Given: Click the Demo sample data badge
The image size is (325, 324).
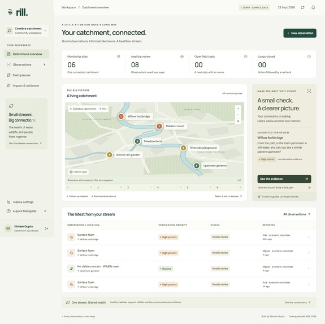Looking at the screenshot, I should 254,7.
